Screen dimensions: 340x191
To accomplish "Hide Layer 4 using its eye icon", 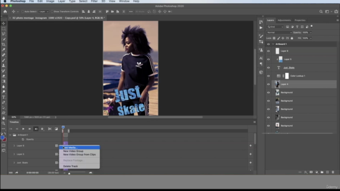I will pos(268,84).
